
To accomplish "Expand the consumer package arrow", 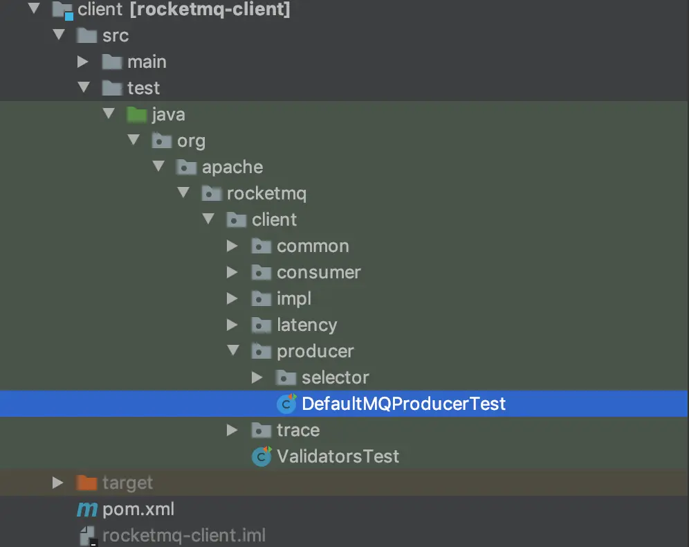I will tap(232, 272).
